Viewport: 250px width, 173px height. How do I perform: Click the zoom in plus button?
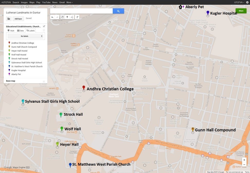click(x=244, y=160)
